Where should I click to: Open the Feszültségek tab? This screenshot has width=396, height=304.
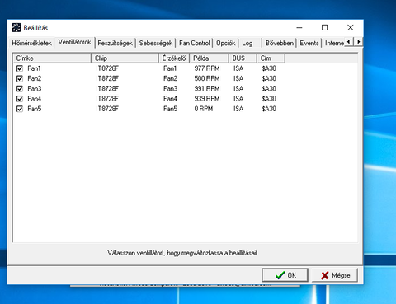pyautogui.click(x=115, y=43)
